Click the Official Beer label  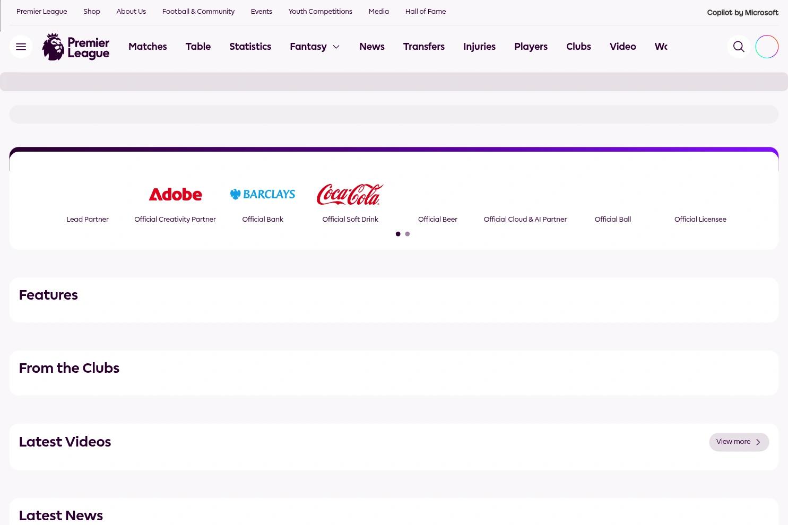438,220
